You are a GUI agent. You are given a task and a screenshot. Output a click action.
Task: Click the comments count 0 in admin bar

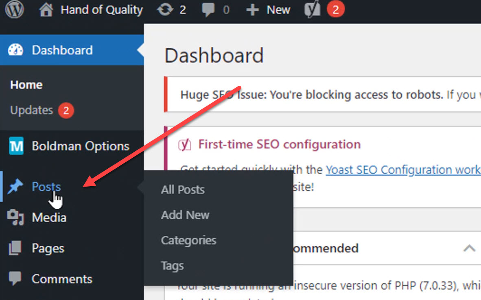[226, 10]
